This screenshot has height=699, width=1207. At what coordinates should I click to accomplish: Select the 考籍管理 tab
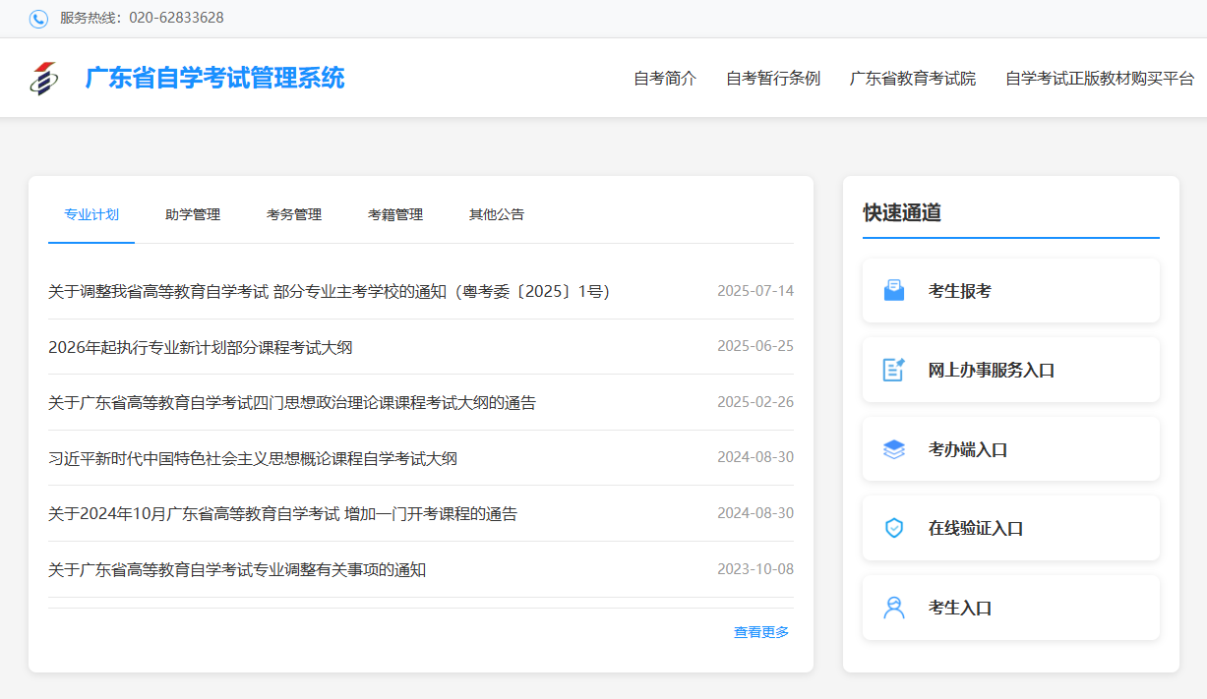(x=395, y=214)
